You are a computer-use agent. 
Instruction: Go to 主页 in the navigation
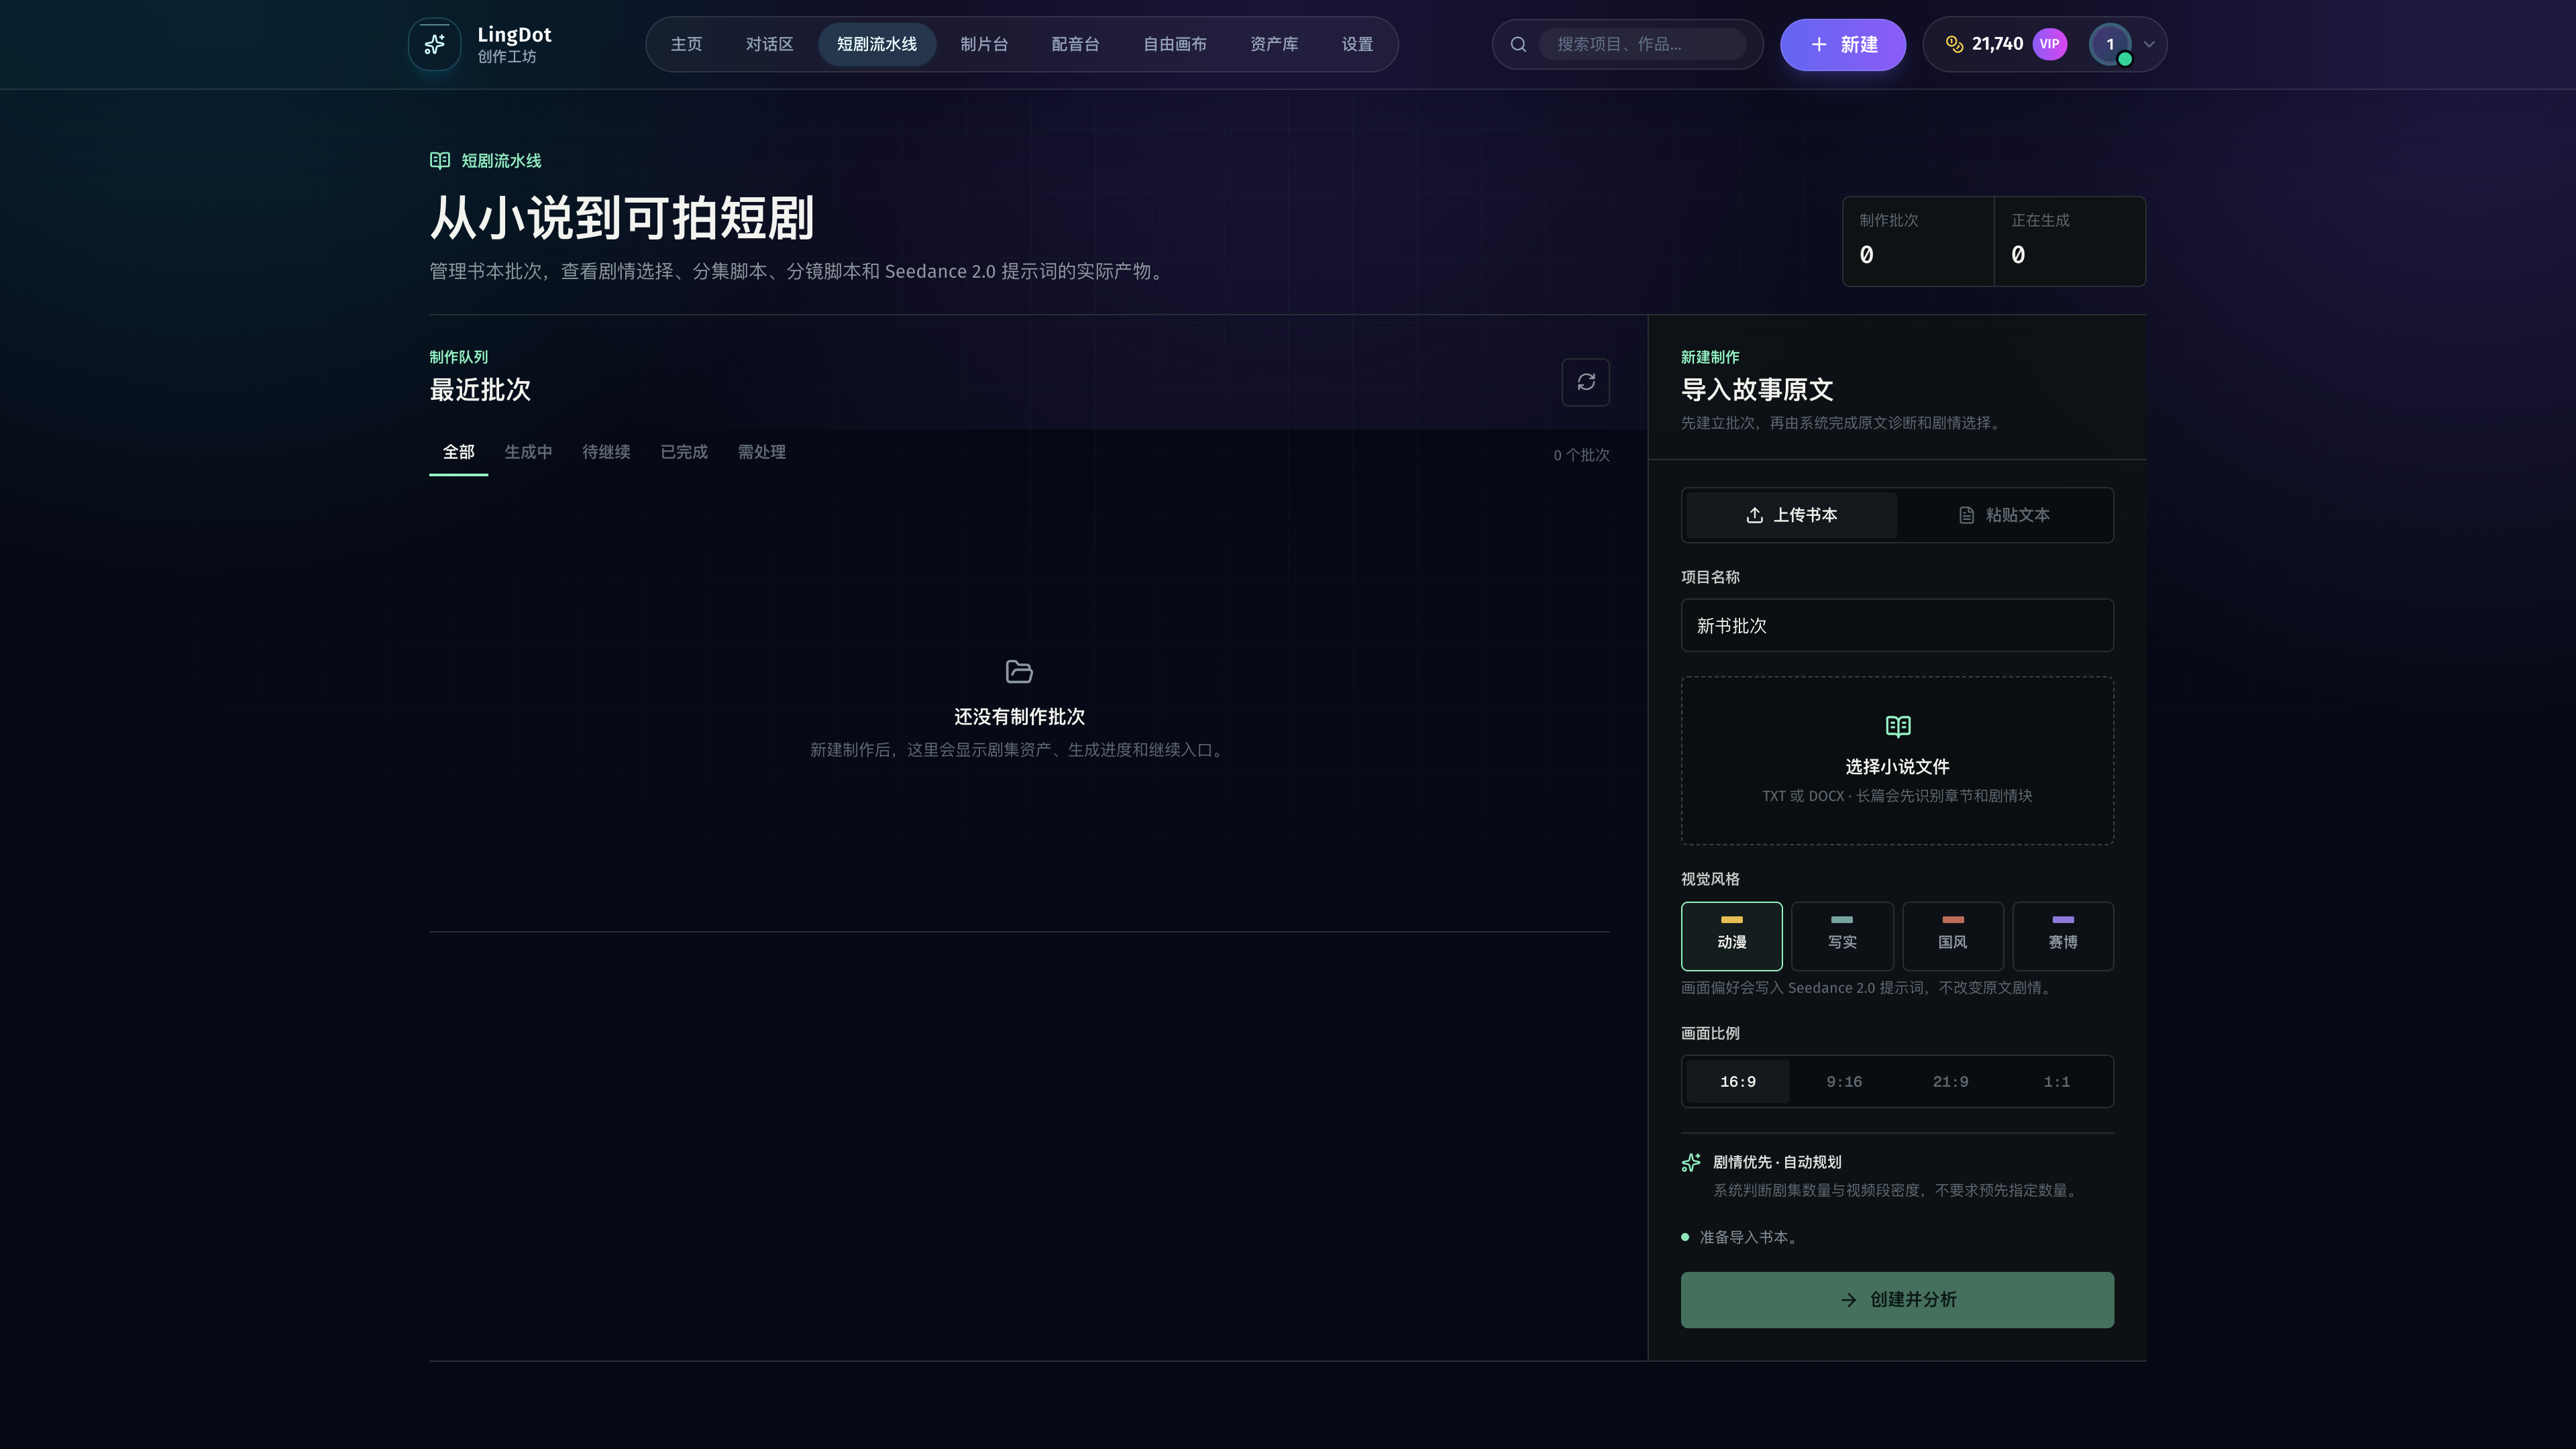pyautogui.click(x=686, y=44)
